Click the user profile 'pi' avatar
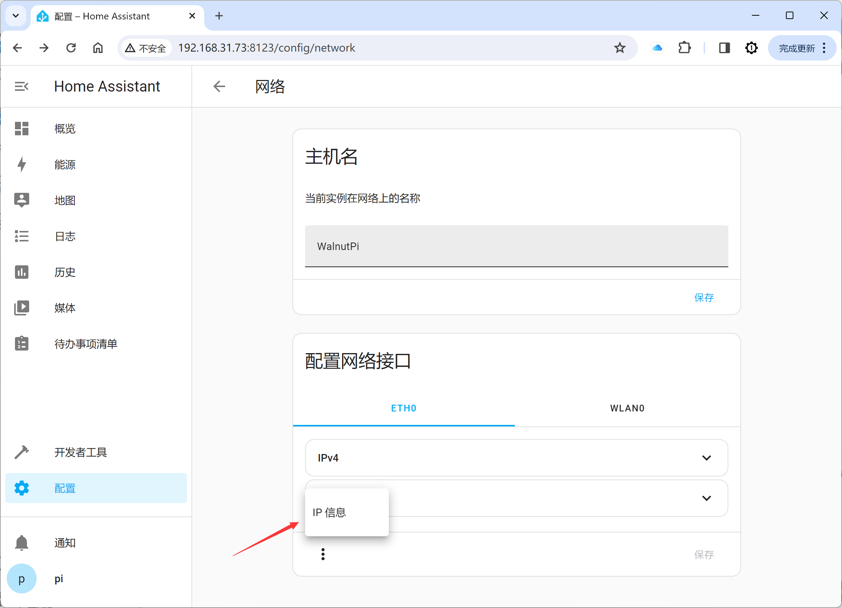The height and width of the screenshot is (608, 842). pos(22,578)
